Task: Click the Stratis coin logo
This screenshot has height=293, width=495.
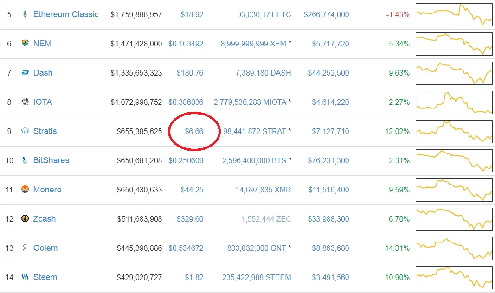Action: [x=25, y=131]
